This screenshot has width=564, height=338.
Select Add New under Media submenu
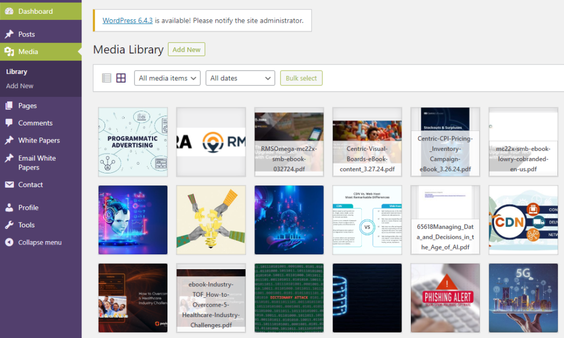pos(20,86)
